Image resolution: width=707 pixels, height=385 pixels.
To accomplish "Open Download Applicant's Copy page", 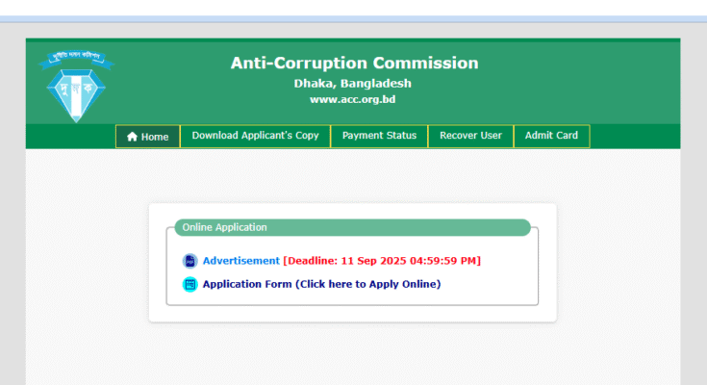I will tap(255, 136).
